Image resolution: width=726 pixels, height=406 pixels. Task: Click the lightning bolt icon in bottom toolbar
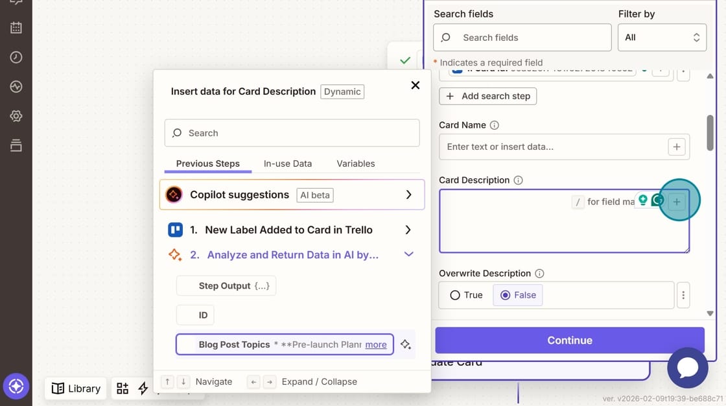coord(143,388)
